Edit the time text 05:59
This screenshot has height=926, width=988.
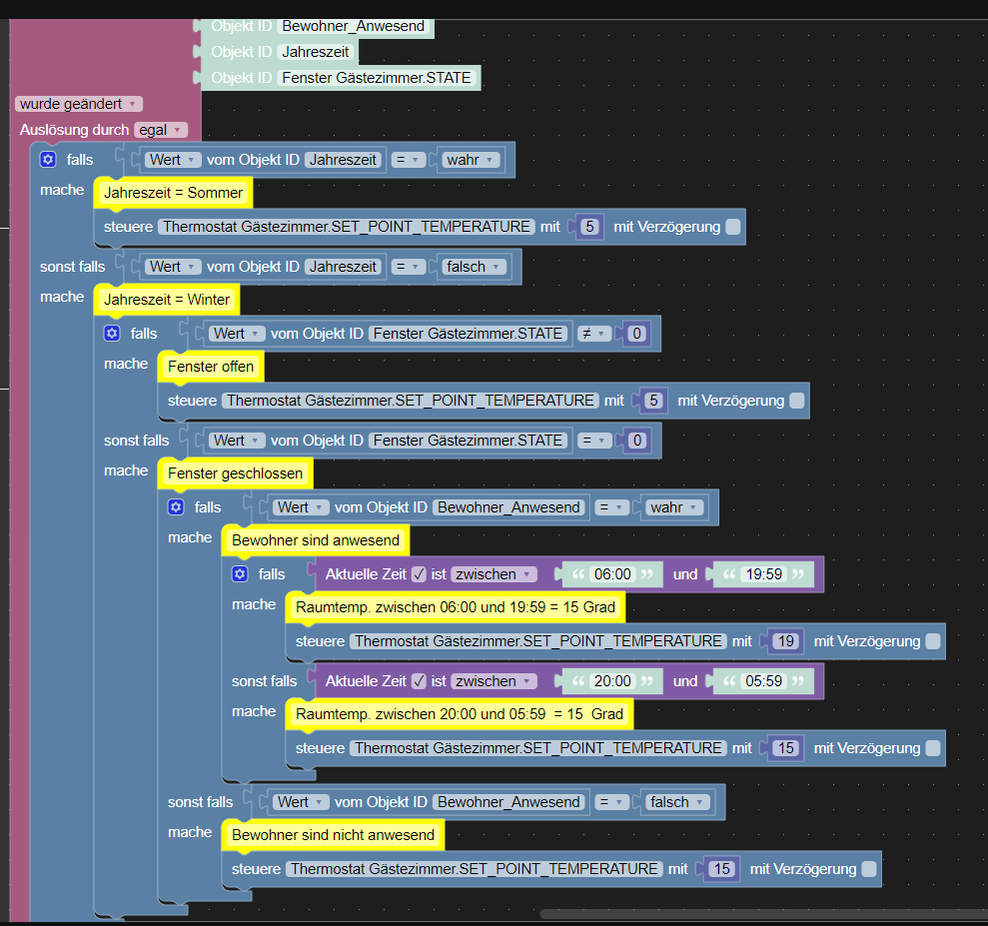(763, 681)
